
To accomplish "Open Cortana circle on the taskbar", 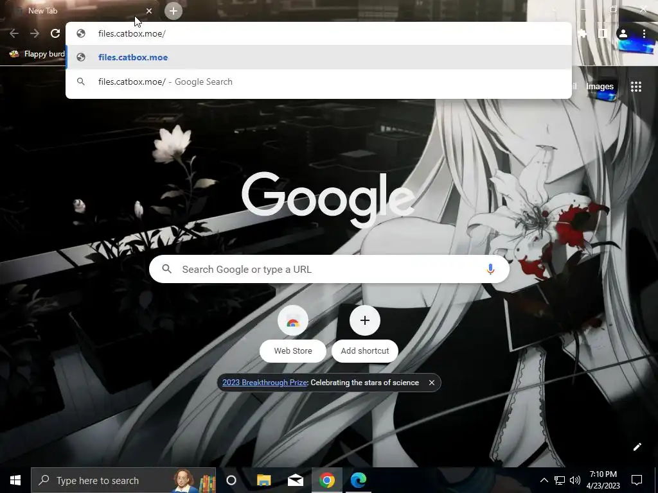I will [x=231, y=480].
